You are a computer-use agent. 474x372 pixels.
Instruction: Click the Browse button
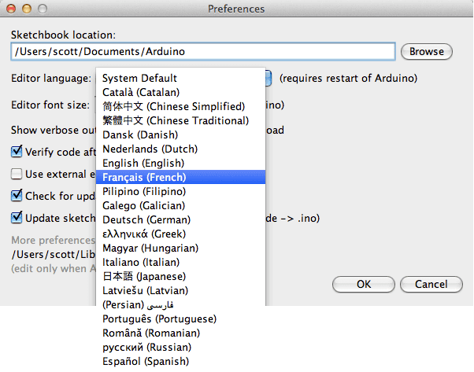coord(427,52)
